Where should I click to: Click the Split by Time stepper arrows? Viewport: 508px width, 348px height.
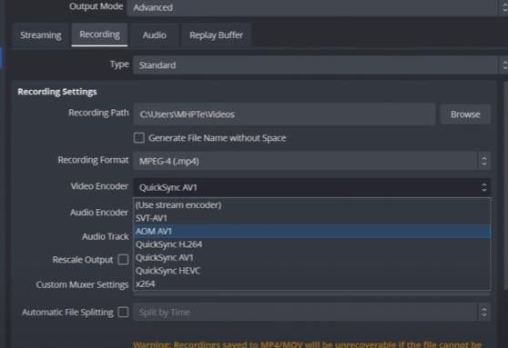(x=484, y=312)
